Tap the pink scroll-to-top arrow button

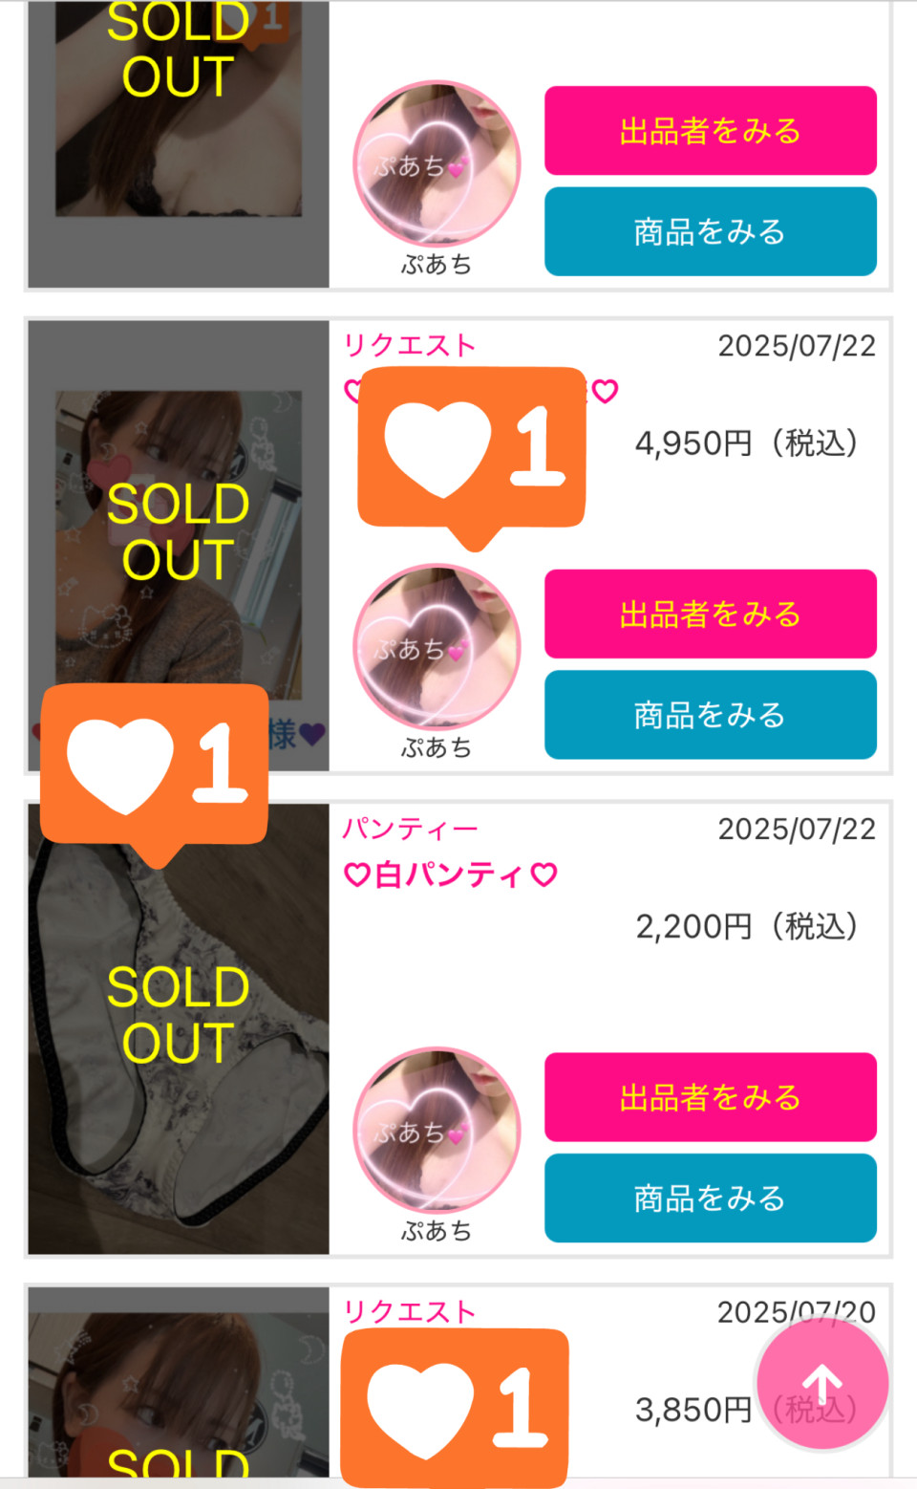tap(821, 1383)
